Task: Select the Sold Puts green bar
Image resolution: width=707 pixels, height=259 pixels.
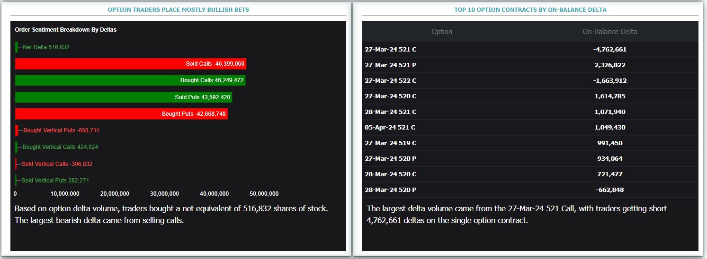Action: coord(124,97)
